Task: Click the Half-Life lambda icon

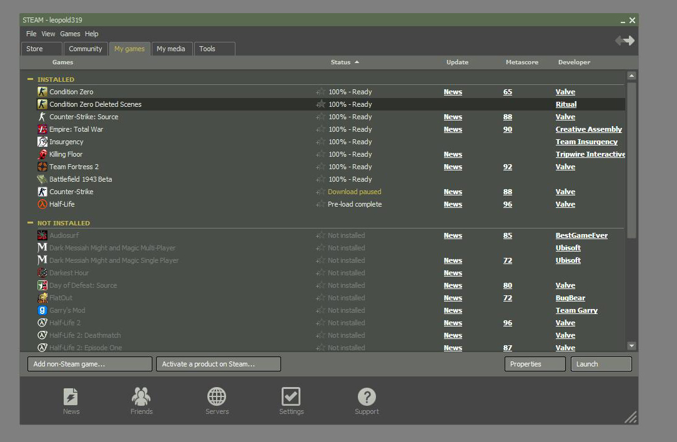Action: 42,205
